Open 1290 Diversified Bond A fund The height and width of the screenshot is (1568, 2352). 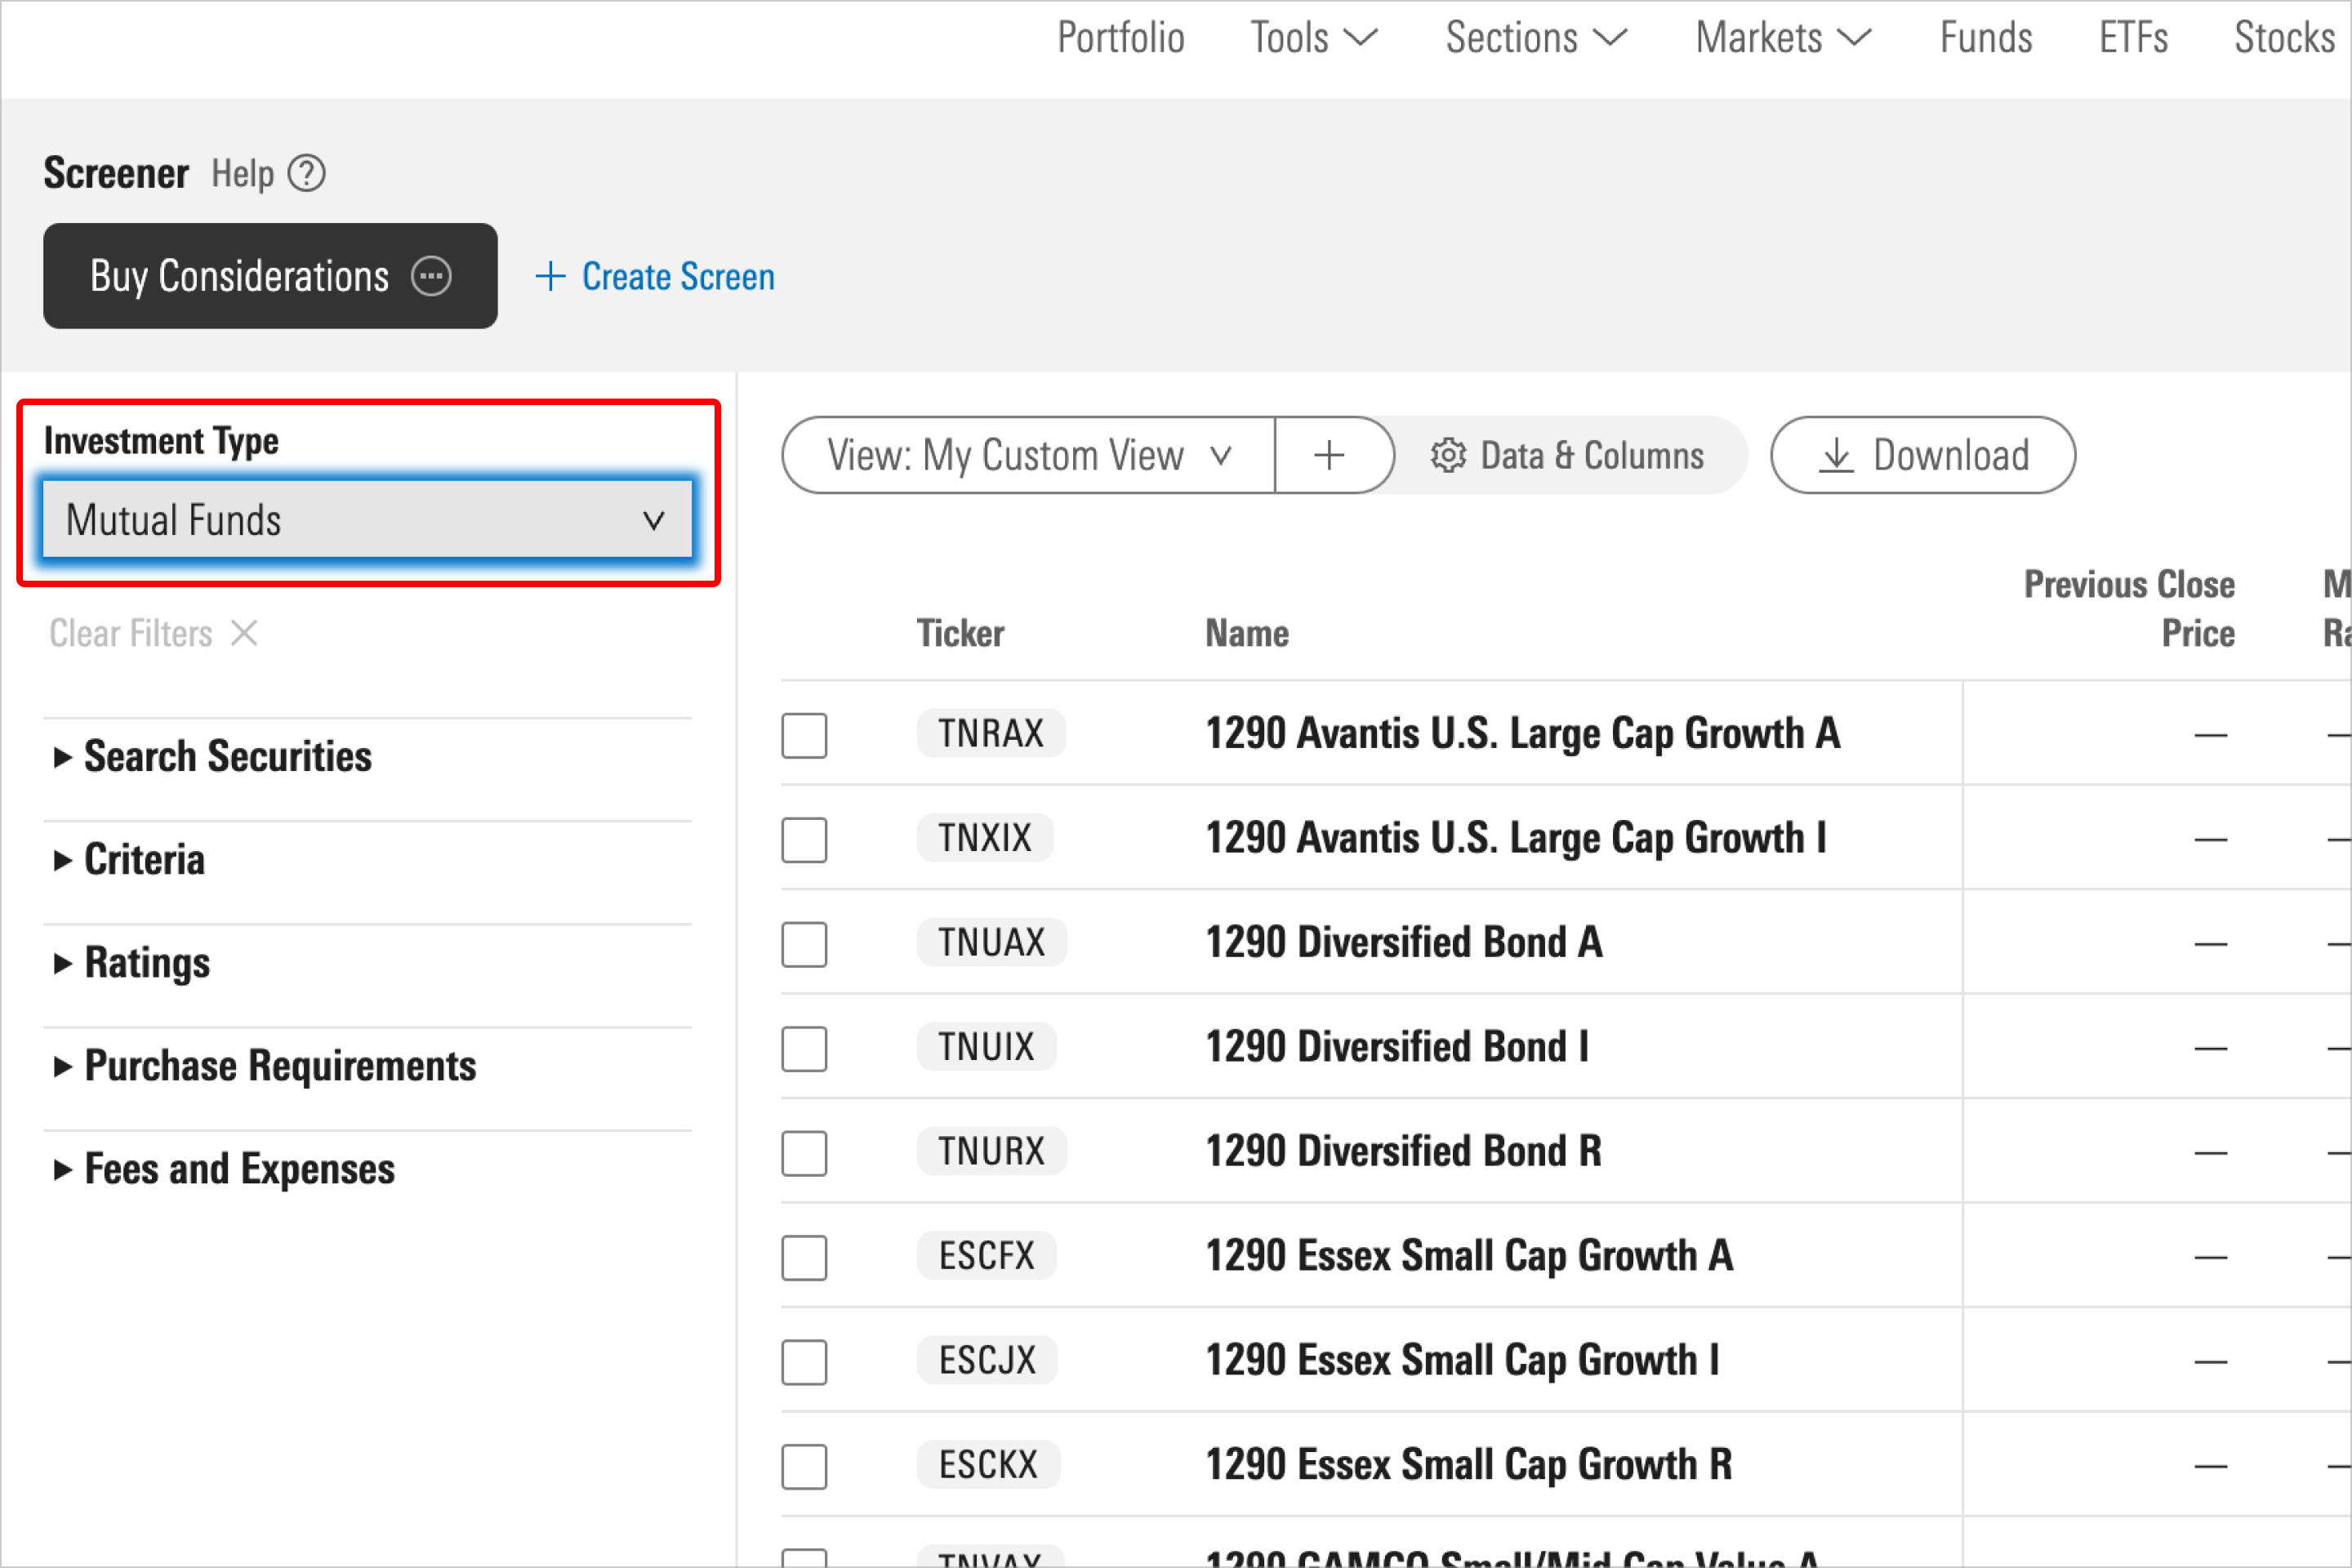click(x=1404, y=942)
